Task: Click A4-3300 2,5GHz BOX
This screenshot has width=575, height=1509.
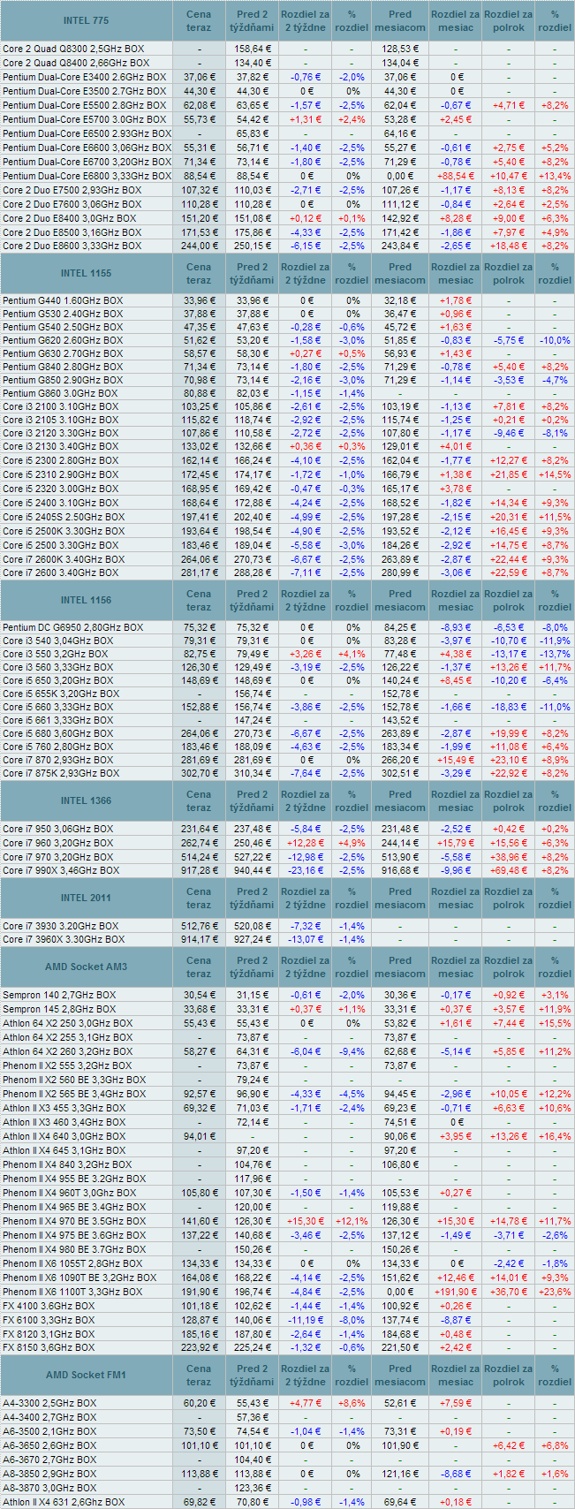Action: click(x=49, y=1403)
